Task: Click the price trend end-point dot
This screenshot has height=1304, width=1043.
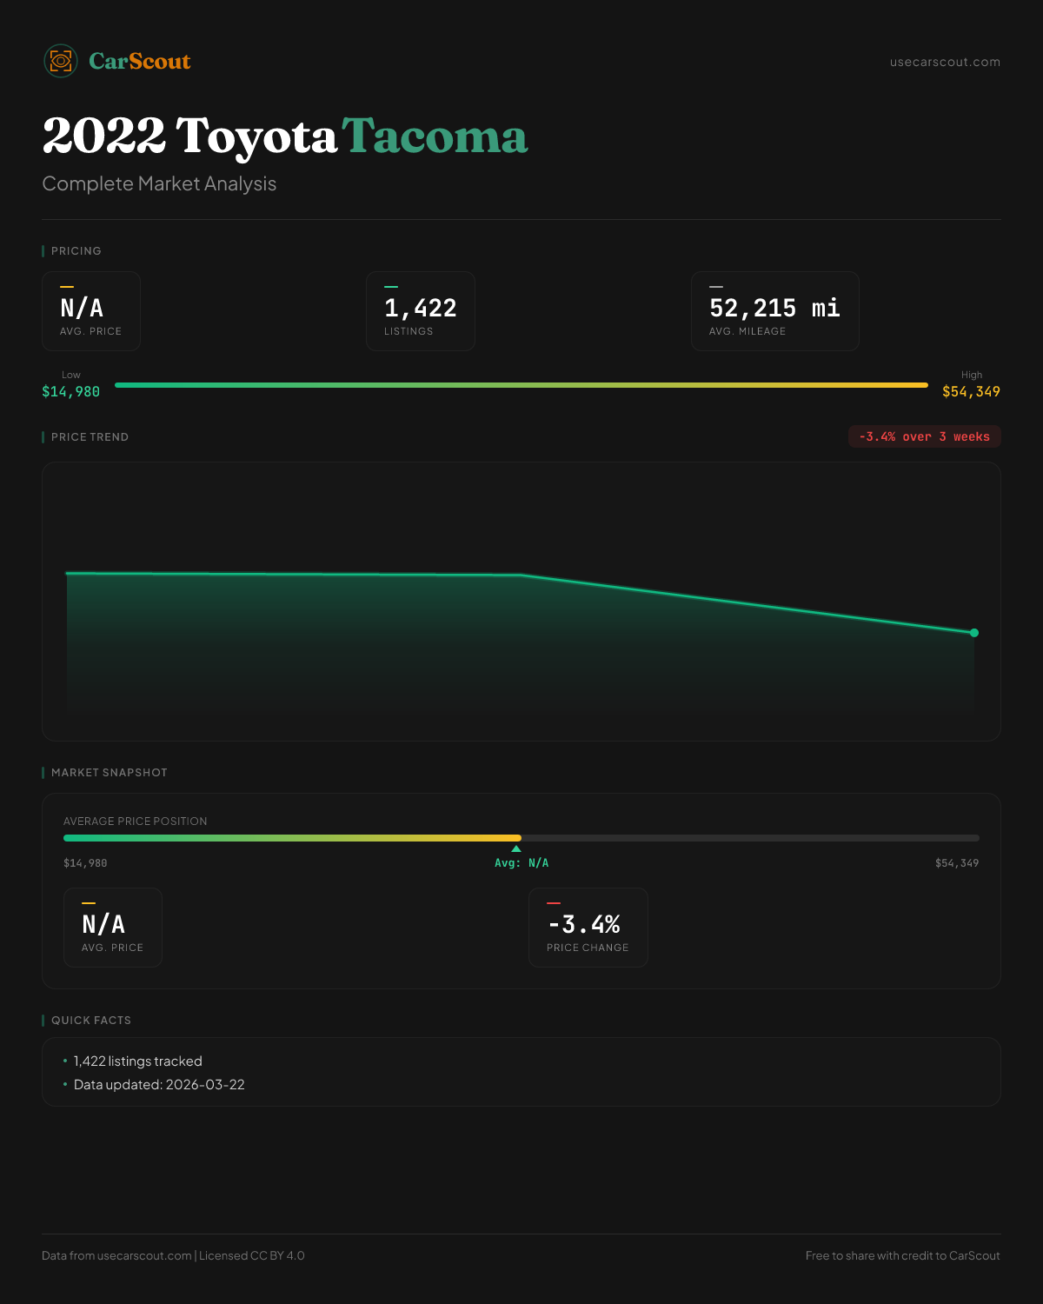Action: point(973,633)
